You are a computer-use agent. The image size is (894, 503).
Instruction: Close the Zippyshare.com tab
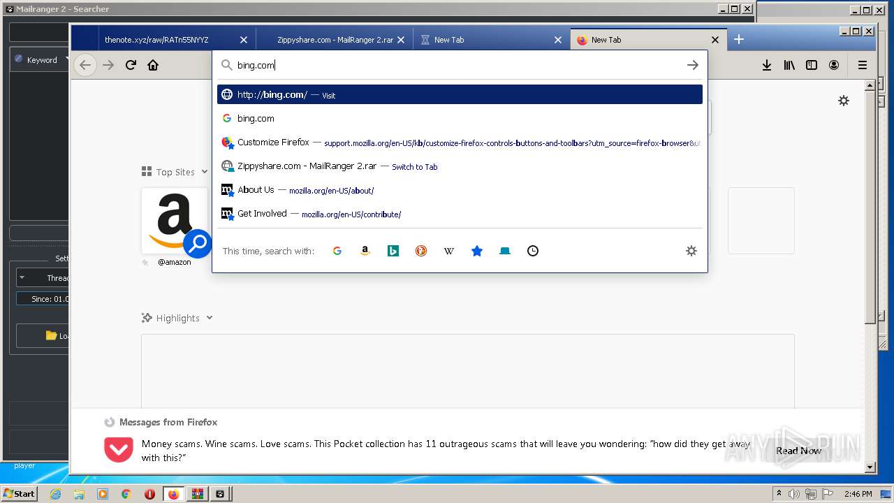(x=401, y=40)
